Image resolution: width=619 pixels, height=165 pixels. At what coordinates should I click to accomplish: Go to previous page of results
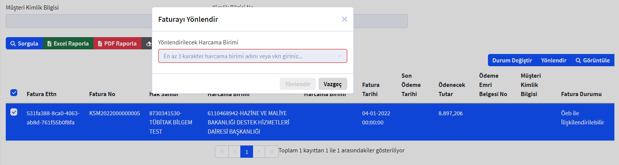pos(234,152)
